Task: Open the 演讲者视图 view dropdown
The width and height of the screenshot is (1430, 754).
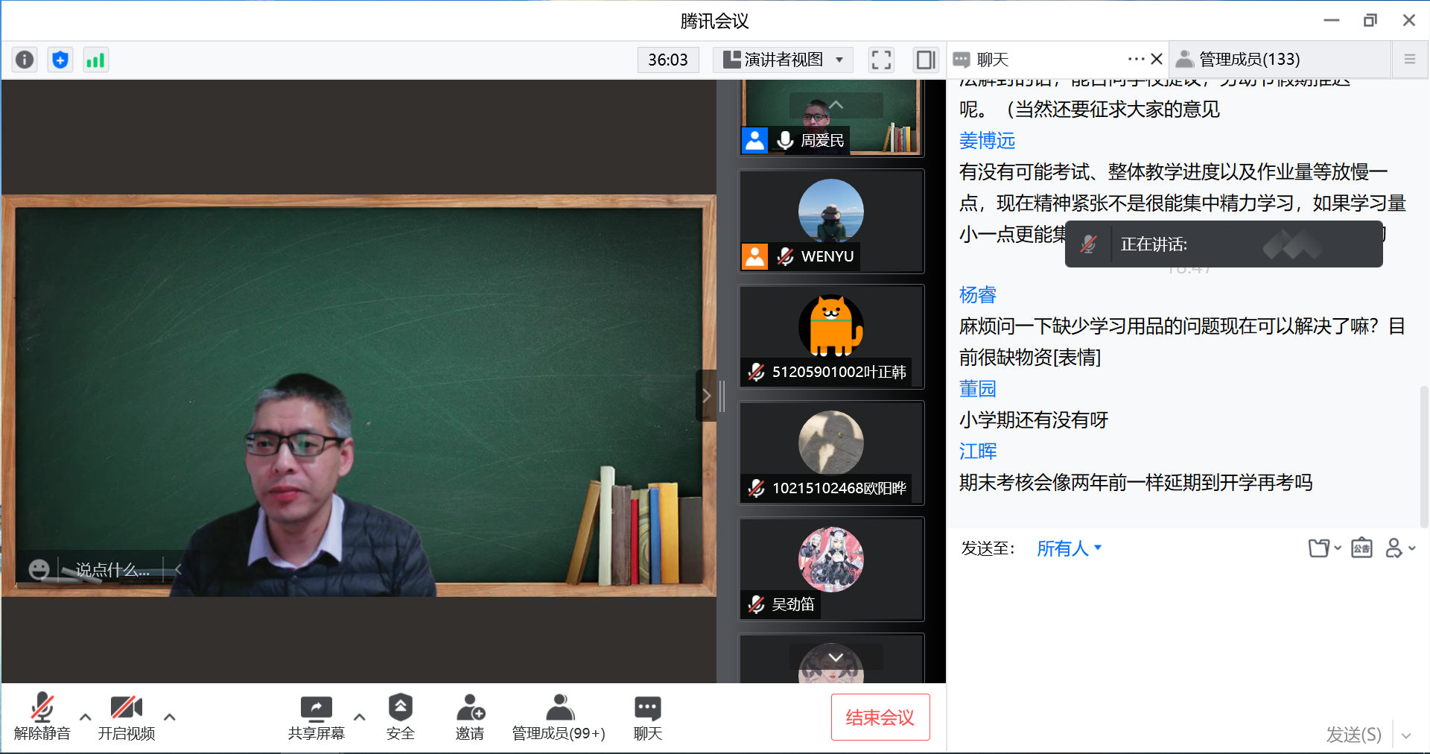Action: pos(784,60)
